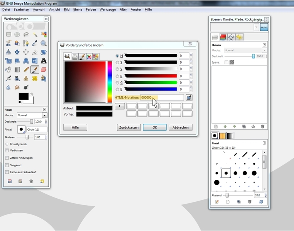Select the Circle (11) brush thumbnail
Screen dimensions: 294x231
pos(226,173)
